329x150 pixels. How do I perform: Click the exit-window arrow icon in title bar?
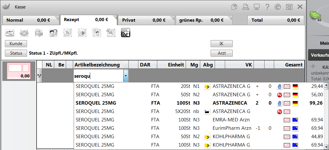pos(289,7)
